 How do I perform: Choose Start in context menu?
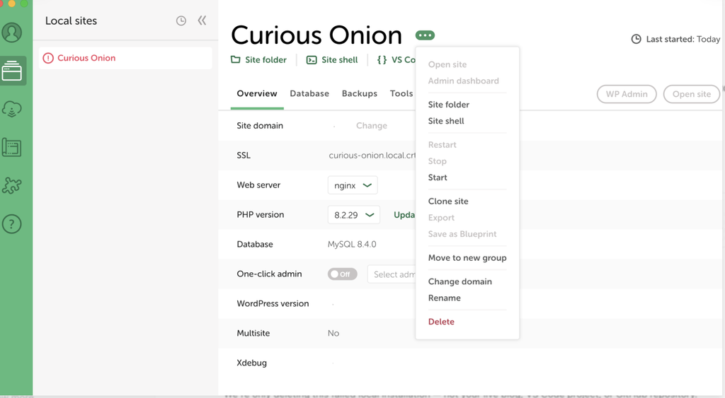[438, 177]
